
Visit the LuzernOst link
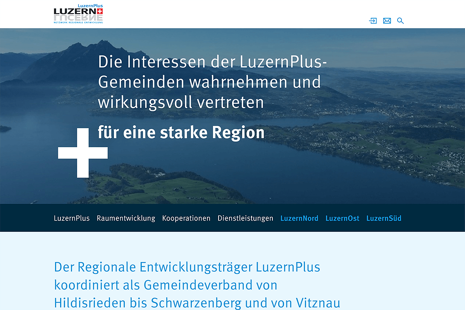tap(342, 218)
